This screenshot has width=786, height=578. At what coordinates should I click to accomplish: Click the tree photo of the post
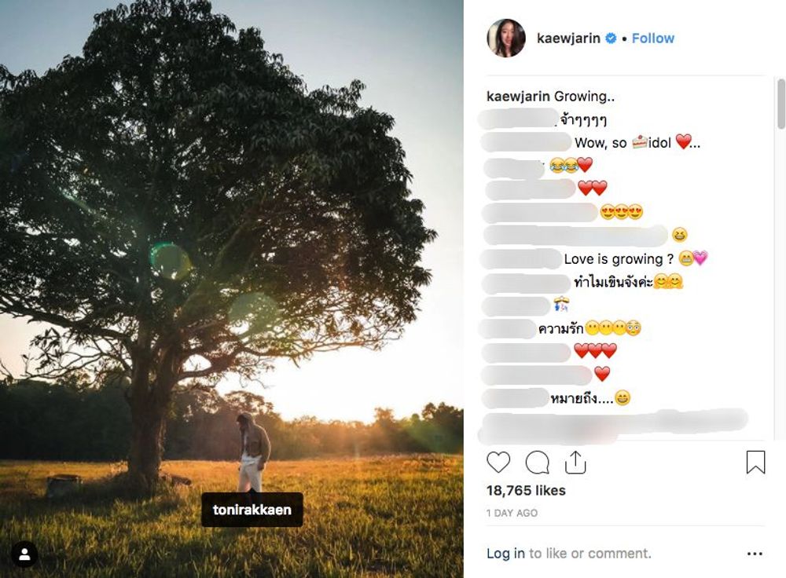pyautogui.click(x=232, y=289)
